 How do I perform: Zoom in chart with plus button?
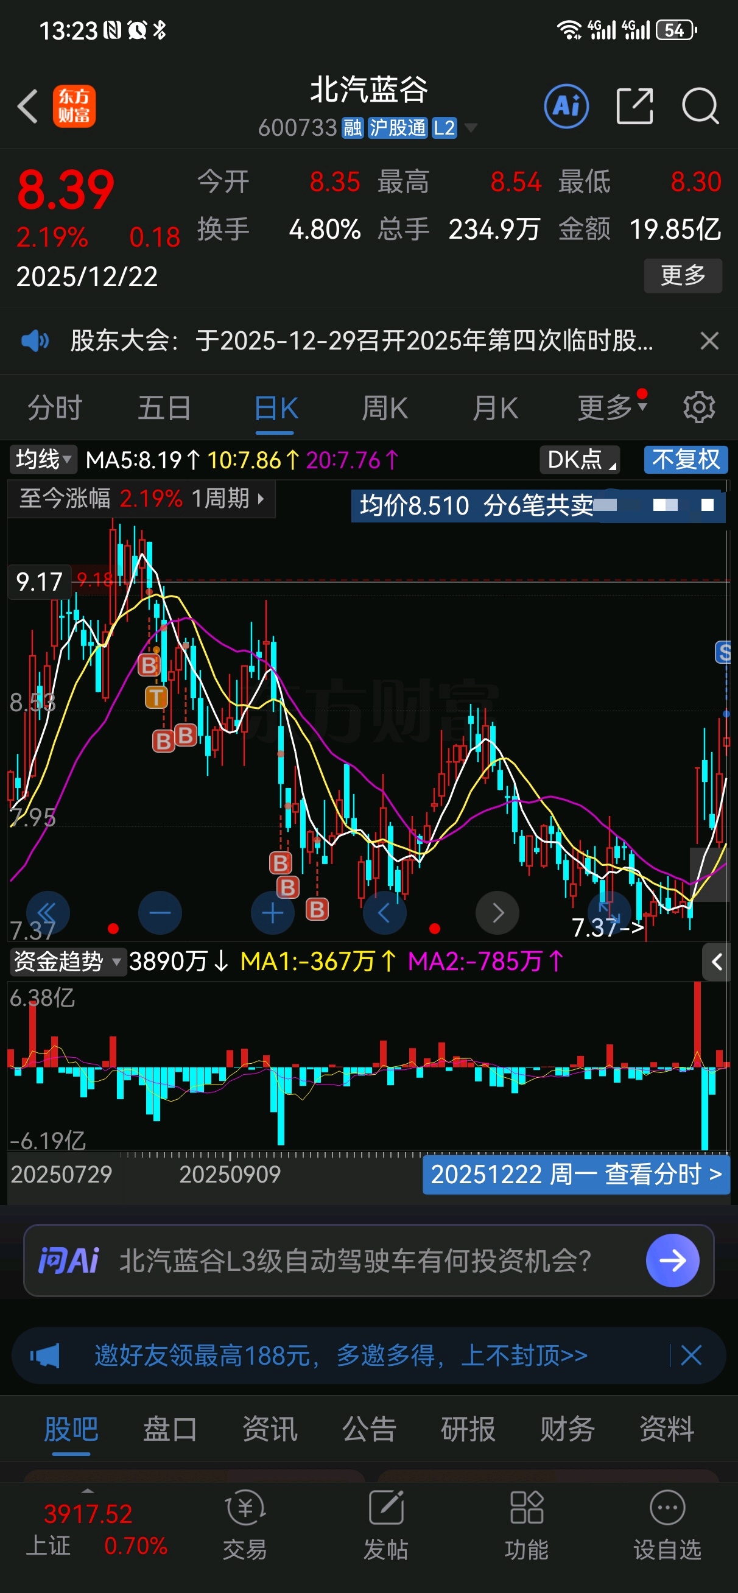273,912
